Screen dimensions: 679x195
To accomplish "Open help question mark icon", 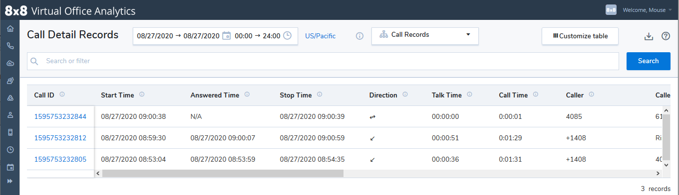I will [x=666, y=36].
